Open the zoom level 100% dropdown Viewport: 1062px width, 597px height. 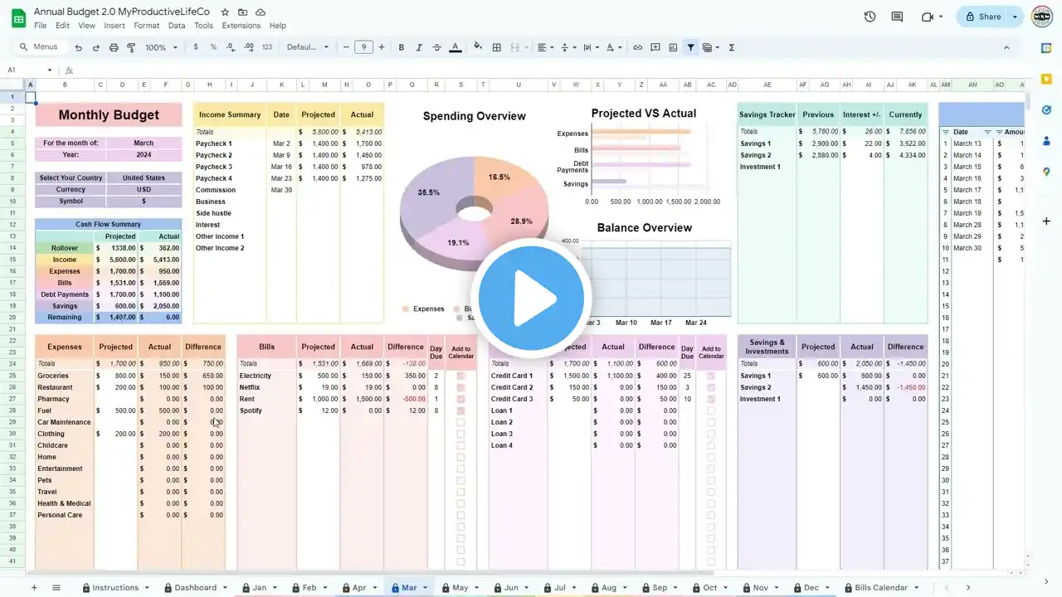161,47
